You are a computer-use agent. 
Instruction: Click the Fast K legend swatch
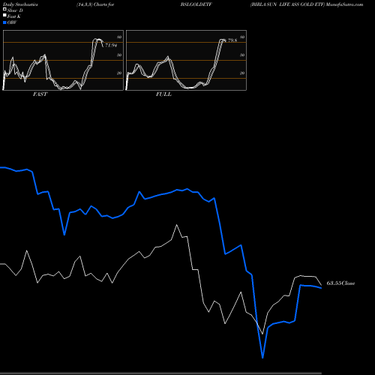click(x=4, y=15)
